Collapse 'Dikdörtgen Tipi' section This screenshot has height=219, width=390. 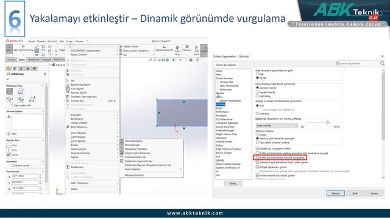tap(43, 86)
